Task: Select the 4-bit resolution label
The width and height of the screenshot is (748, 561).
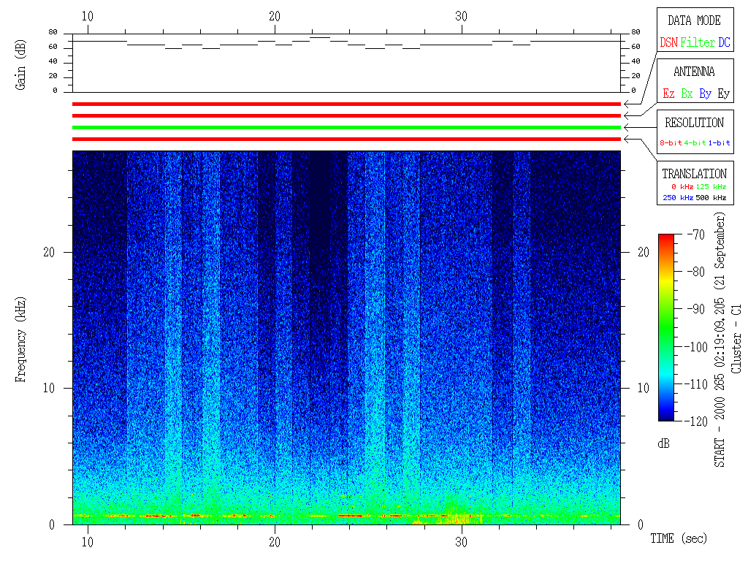Action: (695, 143)
